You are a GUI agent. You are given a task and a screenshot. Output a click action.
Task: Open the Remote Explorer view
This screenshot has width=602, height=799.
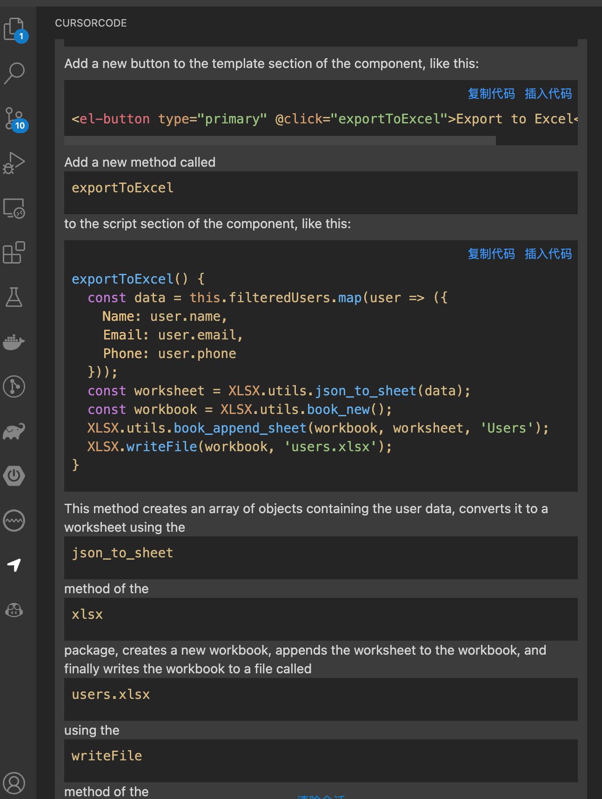14,208
